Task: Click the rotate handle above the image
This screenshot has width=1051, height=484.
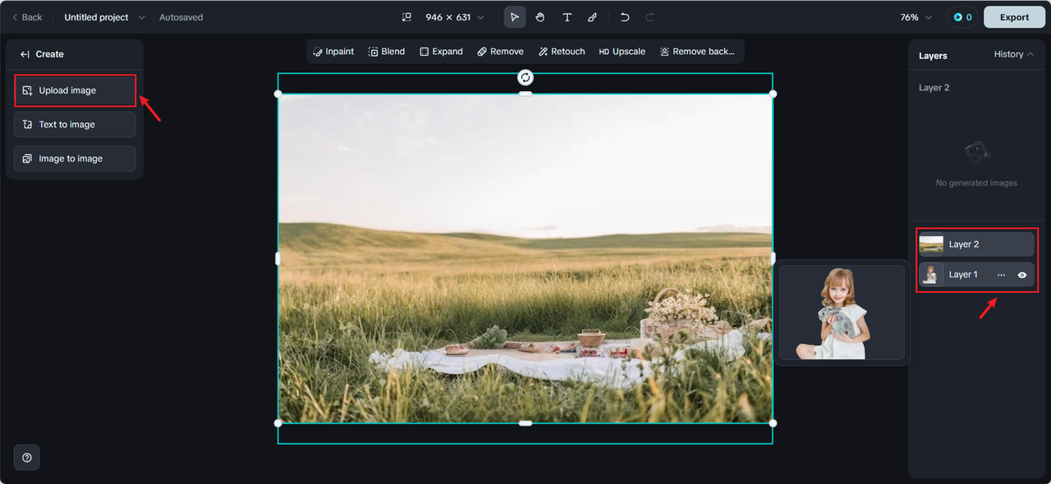Action: coord(525,77)
